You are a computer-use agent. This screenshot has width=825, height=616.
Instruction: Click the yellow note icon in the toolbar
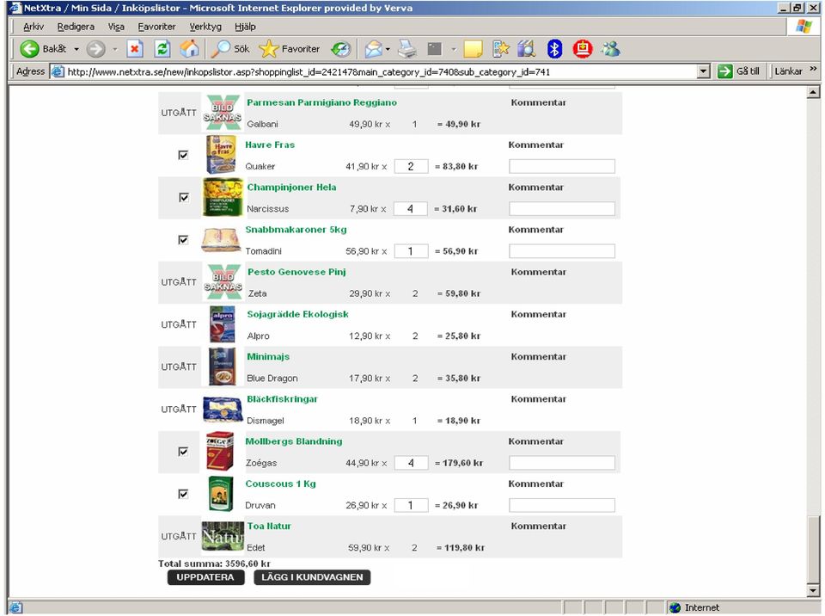(x=473, y=49)
